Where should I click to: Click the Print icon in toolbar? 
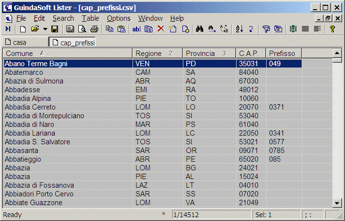point(94,29)
